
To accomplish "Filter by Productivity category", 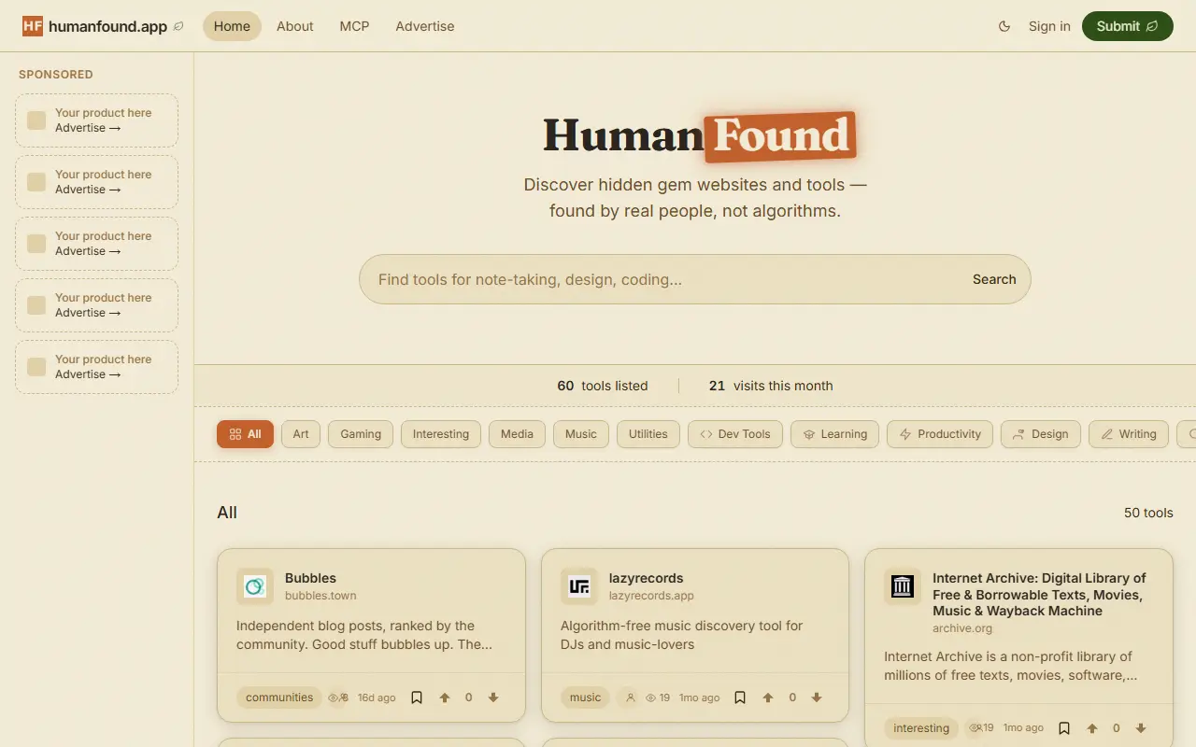I will pos(940,434).
